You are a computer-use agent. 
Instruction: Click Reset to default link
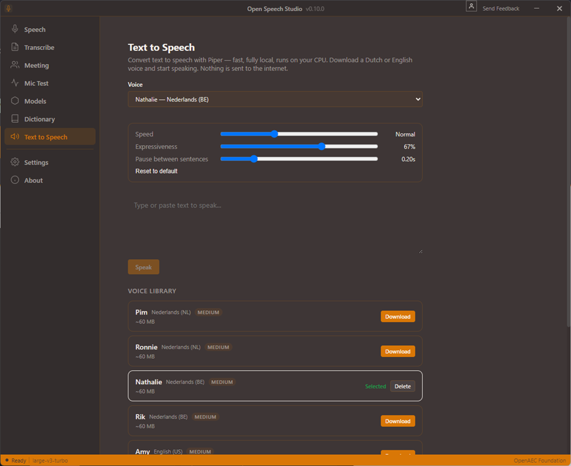pos(156,171)
